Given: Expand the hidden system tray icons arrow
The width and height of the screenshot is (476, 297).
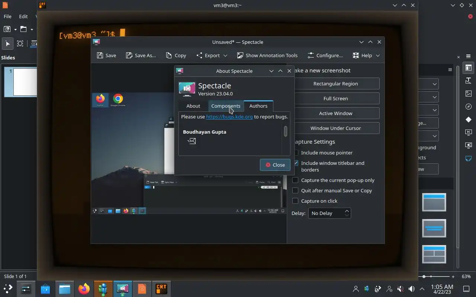Looking at the screenshot, I should click(422, 289).
